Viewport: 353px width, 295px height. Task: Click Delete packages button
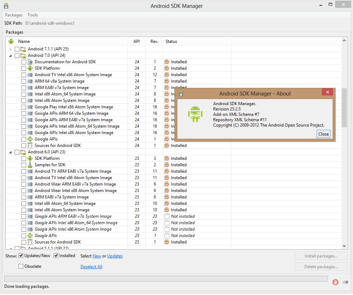(x=321, y=267)
